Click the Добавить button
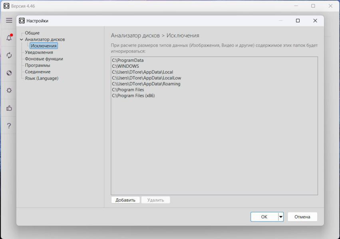 125,200
